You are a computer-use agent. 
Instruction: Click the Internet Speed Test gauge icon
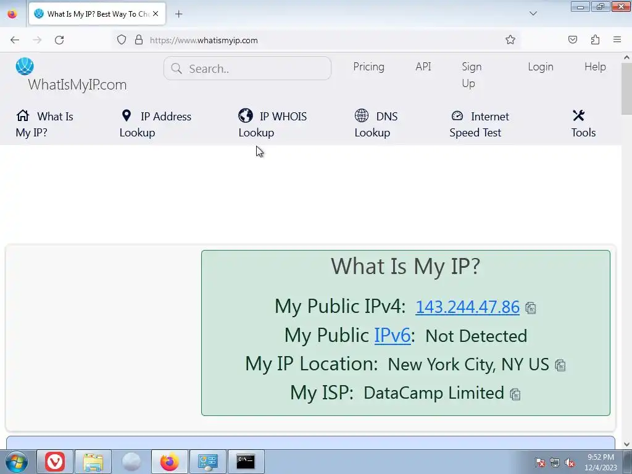click(x=457, y=115)
